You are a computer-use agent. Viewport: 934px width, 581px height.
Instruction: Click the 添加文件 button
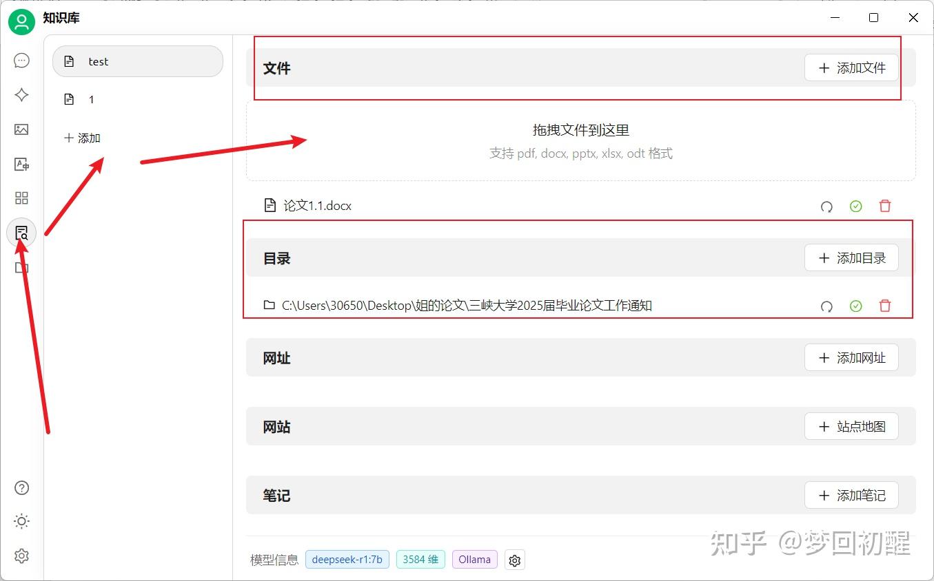tap(851, 67)
